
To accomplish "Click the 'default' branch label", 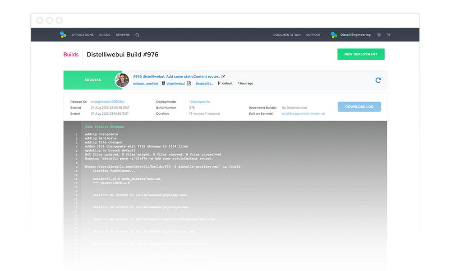I will [227, 84].
